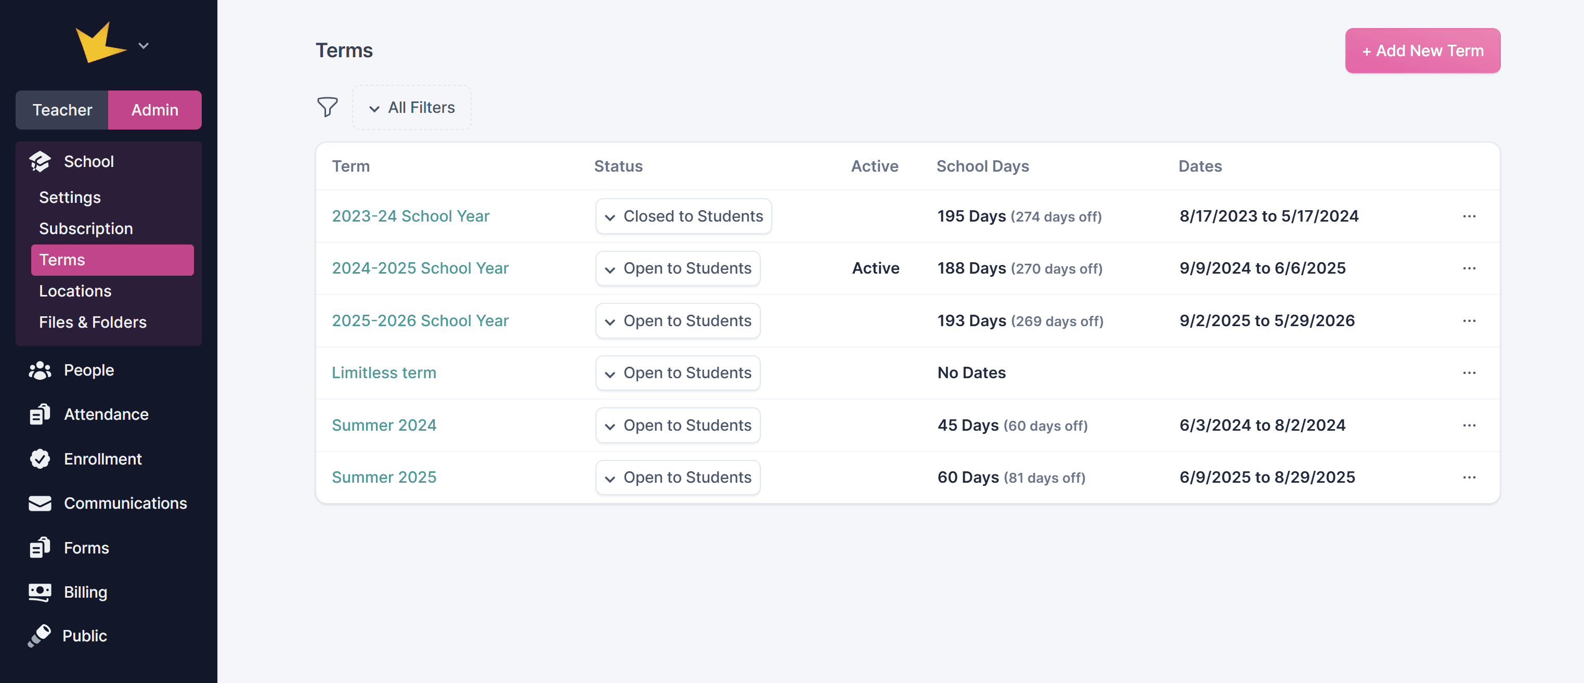The width and height of the screenshot is (1584, 683).
Task: Open the Billing section label
Action: click(85, 592)
